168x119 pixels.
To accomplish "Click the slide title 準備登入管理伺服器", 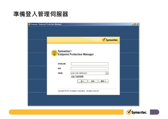I will point(41,14).
